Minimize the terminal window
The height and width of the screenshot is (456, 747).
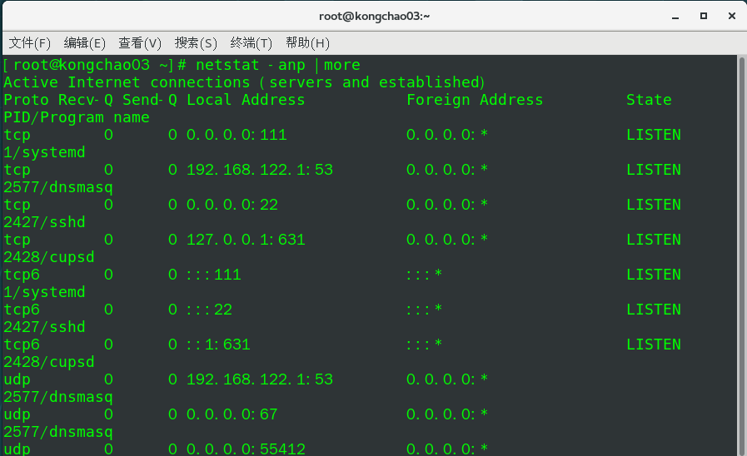(x=675, y=16)
